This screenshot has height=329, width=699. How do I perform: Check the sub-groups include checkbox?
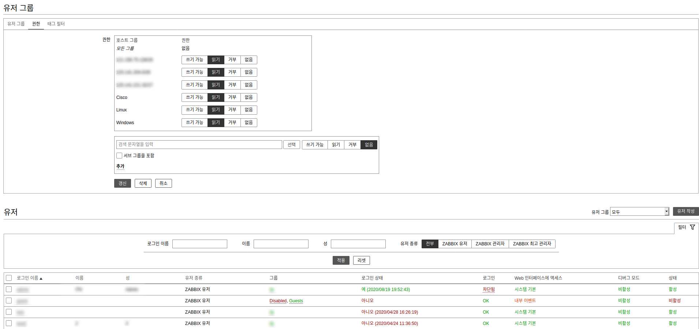click(x=119, y=156)
